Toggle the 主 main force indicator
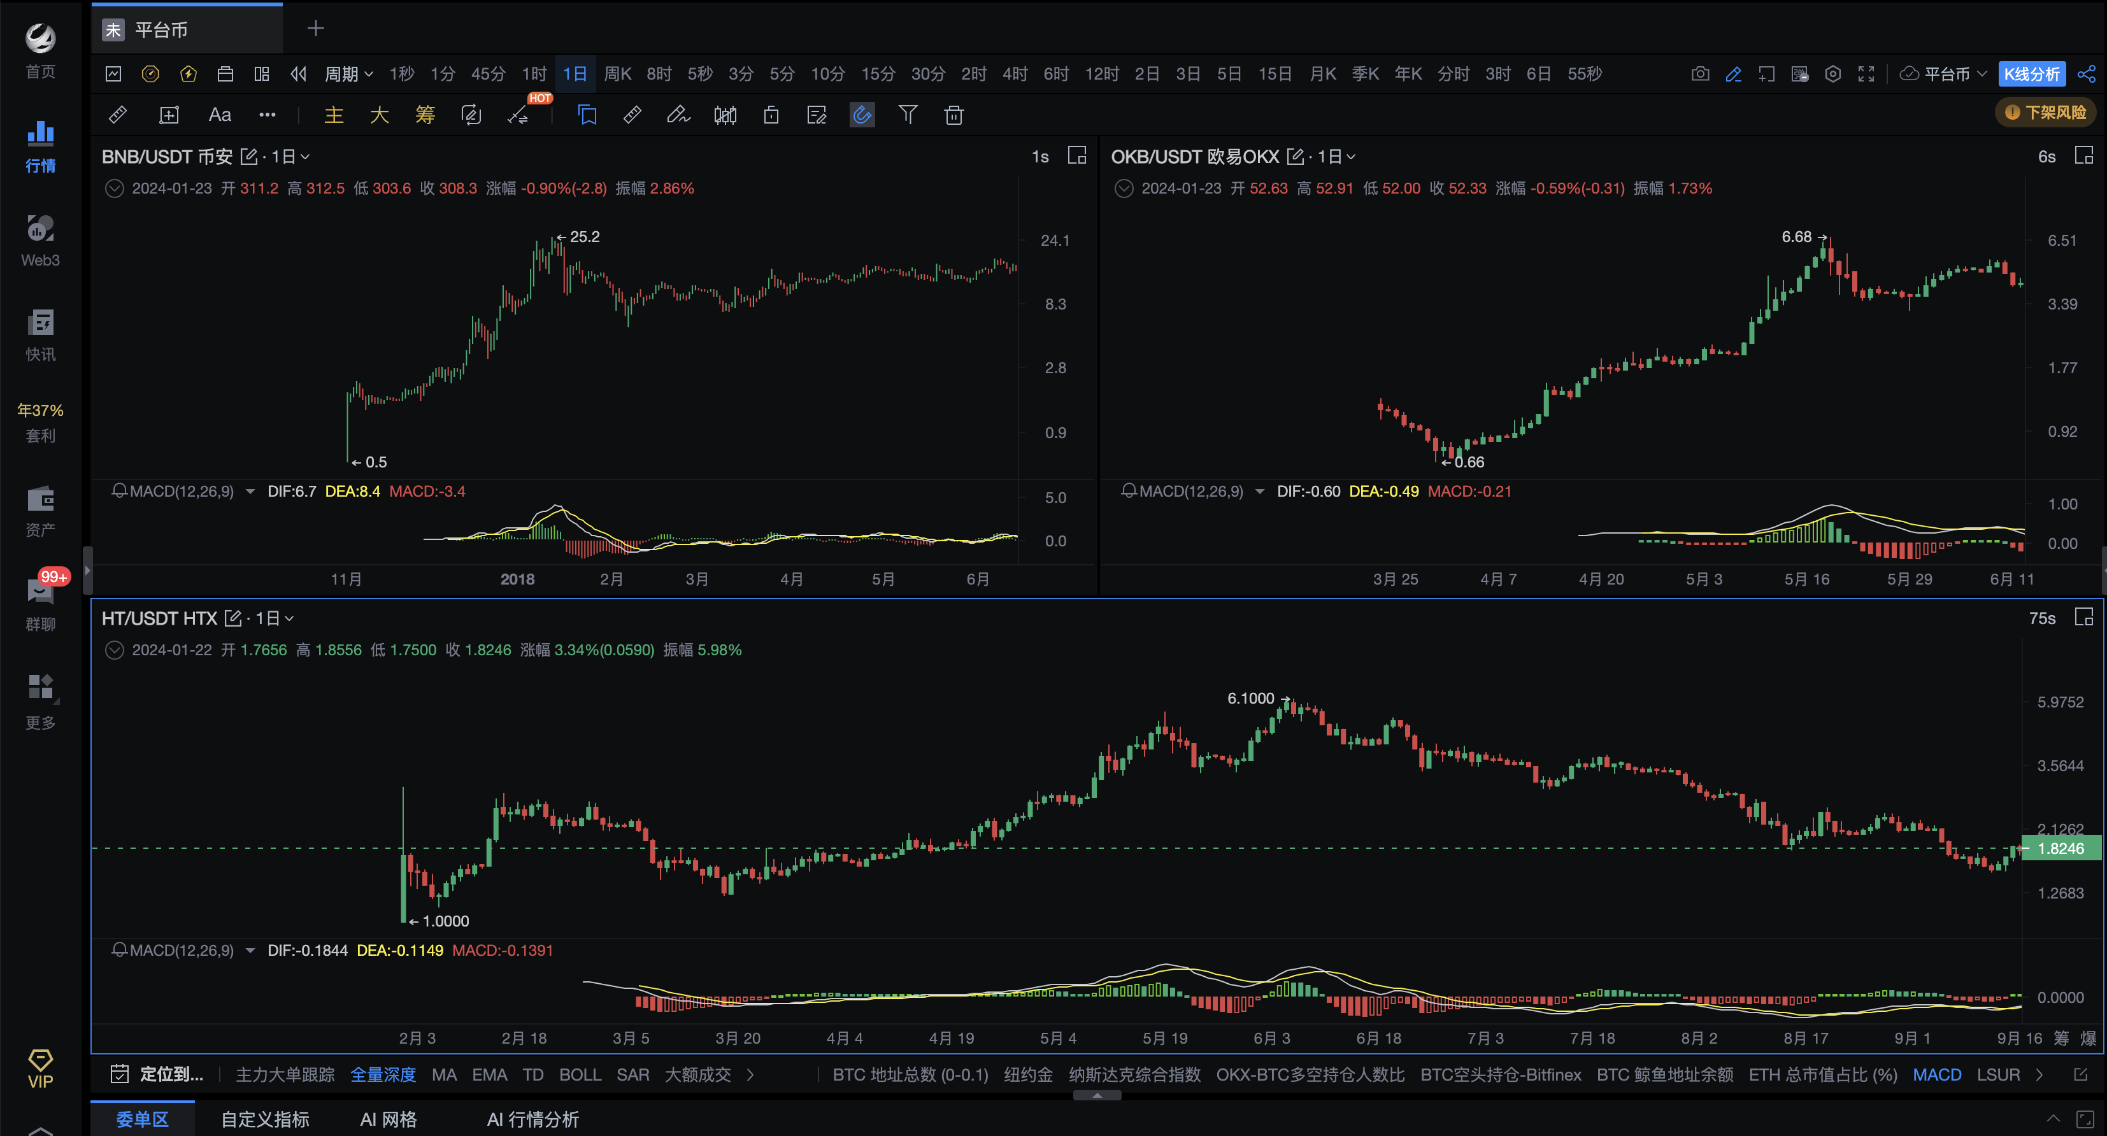 pos(334,115)
